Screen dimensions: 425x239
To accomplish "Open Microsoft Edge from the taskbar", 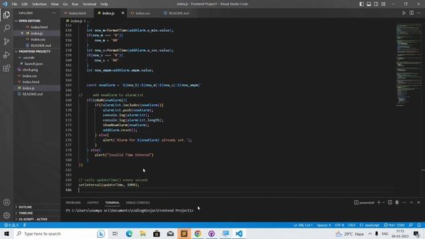I will point(129,234).
